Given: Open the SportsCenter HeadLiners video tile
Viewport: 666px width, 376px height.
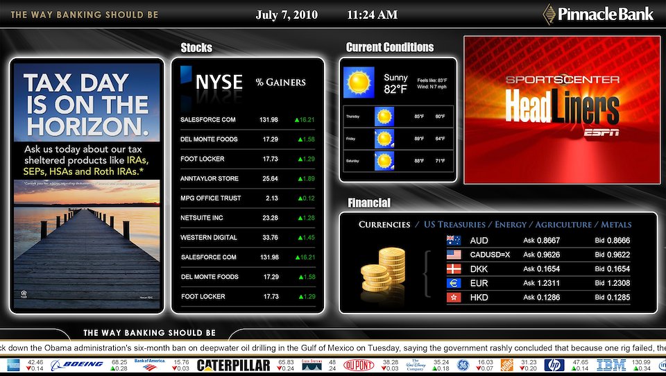Looking at the screenshot, I should coord(562,110).
